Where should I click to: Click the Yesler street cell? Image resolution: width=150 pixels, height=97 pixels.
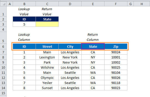47,83
